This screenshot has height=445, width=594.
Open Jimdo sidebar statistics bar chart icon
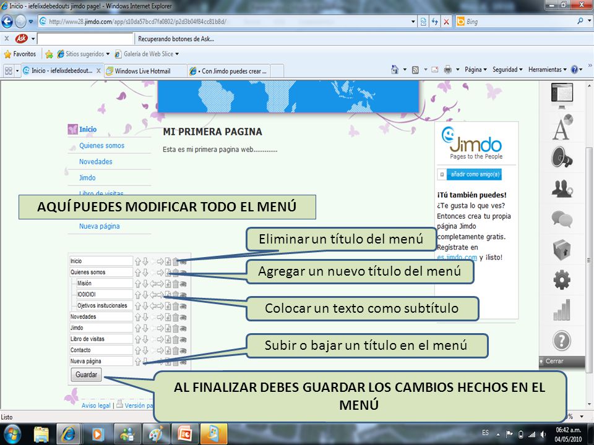(x=562, y=310)
